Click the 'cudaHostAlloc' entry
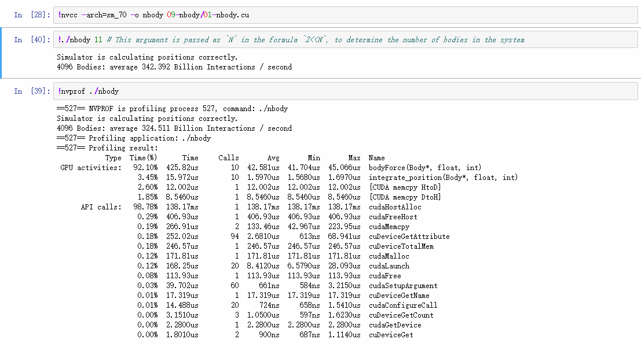Viewport: 641px width, 350px height. pos(395,207)
